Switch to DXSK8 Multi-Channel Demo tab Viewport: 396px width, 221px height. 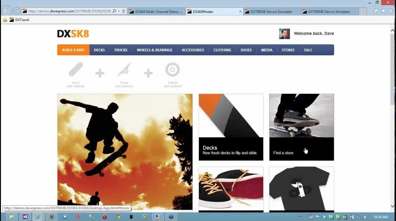[156, 11]
